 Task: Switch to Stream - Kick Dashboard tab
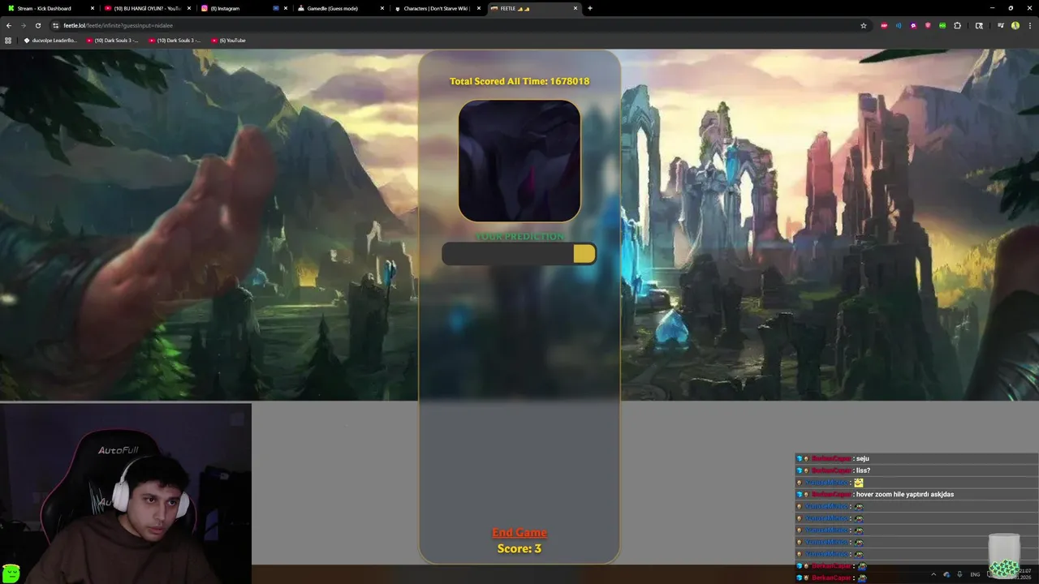(50, 8)
